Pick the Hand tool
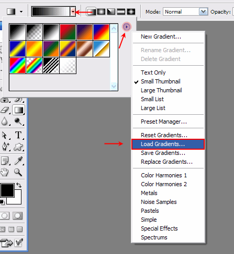Image resolution: width=234 pixels, height=254 pixels. click(5, 173)
